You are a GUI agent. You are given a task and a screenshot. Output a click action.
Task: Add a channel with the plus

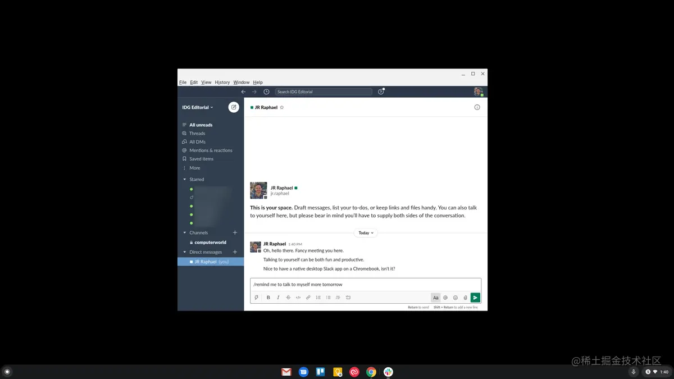coord(235,232)
